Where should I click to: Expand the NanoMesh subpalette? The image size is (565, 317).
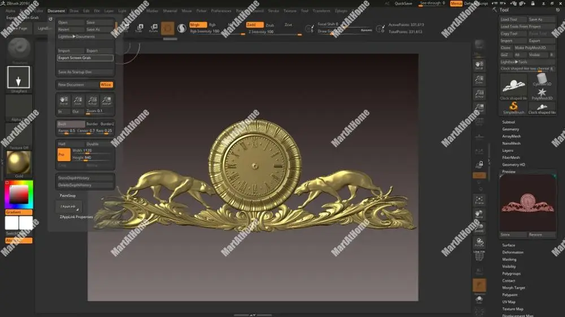click(x=511, y=144)
